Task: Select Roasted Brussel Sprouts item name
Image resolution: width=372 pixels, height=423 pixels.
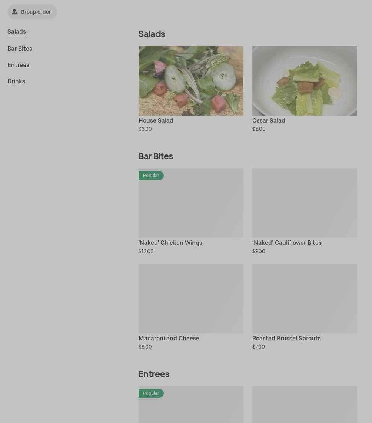Action: coord(286,338)
